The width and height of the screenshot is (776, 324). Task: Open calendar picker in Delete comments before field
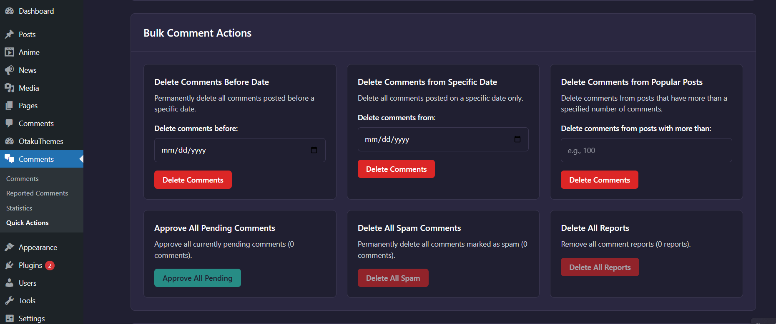tap(314, 150)
